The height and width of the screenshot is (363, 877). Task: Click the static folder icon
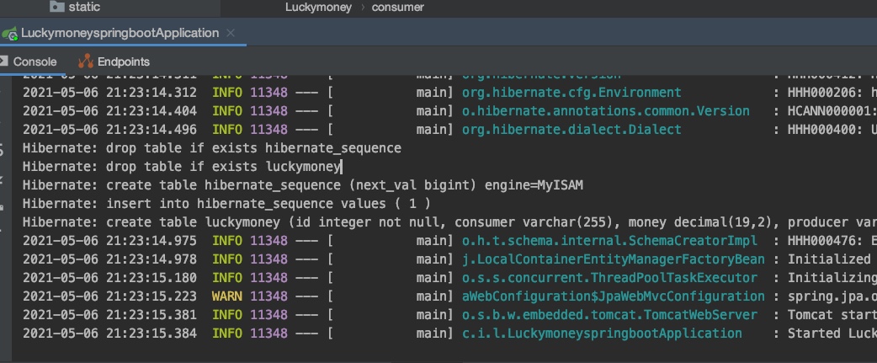pos(57,7)
